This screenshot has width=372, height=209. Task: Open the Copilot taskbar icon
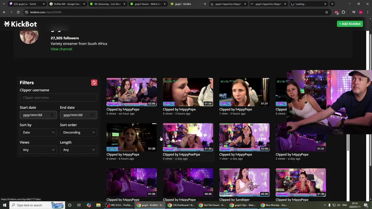pyautogui.click(x=89, y=205)
